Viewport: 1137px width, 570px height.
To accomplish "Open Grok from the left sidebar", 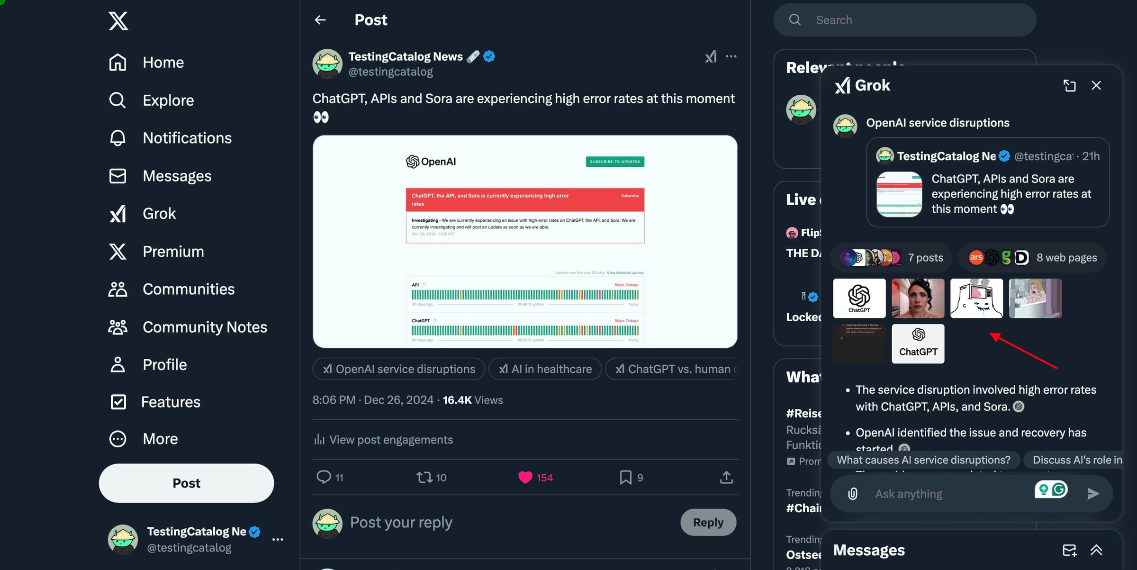I will [159, 213].
